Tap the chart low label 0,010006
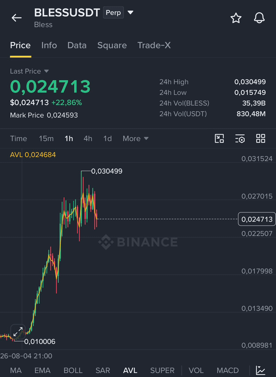 (40, 341)
